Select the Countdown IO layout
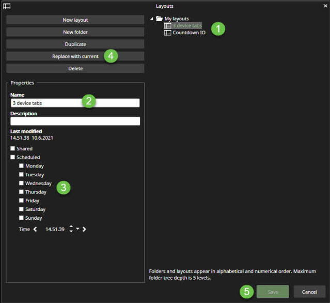The height and width of the screenshot is (303, 330). point(190,33)
